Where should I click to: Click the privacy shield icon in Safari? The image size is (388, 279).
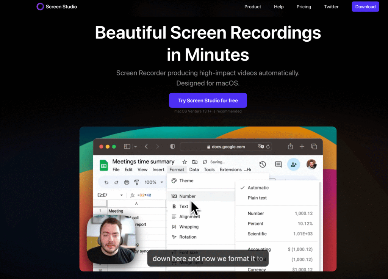point(172,147)
